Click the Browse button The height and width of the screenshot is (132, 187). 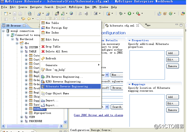(x=117, y=88)
